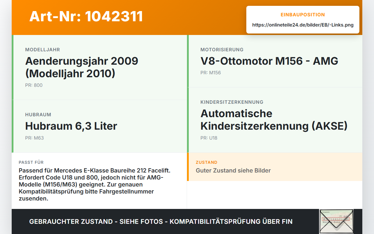
Task: Click the PR: M63 code
Action: (x=34, y=138)
